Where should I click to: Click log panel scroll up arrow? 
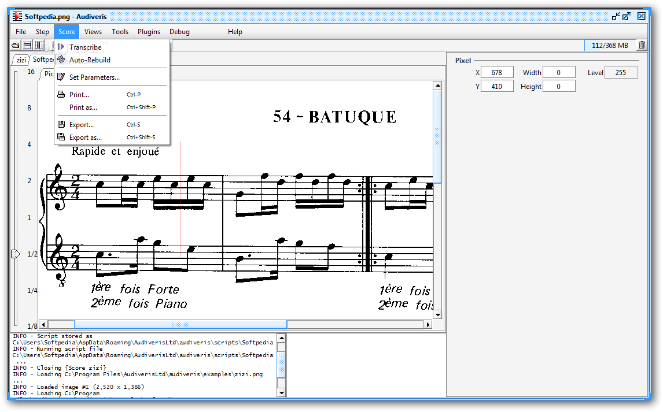click(x=282, y=338)
